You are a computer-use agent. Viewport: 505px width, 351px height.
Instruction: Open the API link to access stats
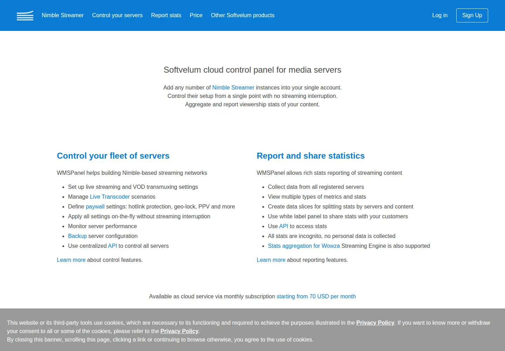point(284,226)
